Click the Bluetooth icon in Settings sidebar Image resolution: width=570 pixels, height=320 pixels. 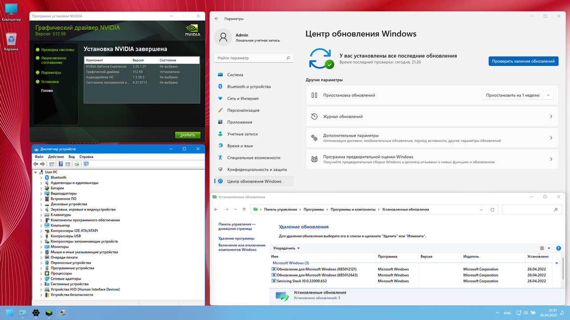220,87
